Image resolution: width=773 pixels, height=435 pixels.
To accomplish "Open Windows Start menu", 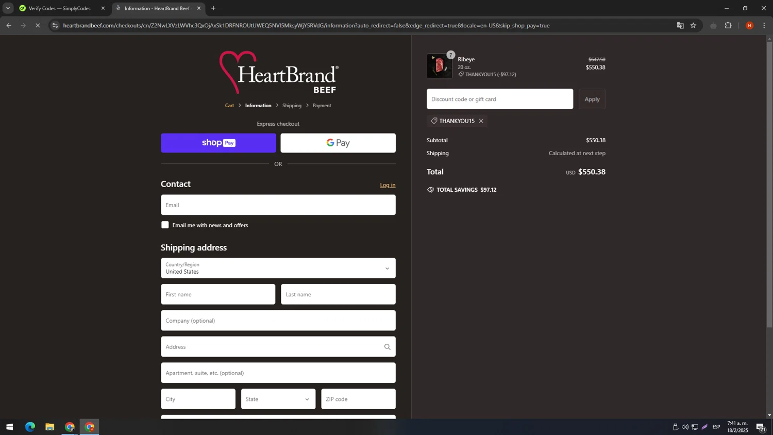I will pyautogui.click(x=9, y=427).
